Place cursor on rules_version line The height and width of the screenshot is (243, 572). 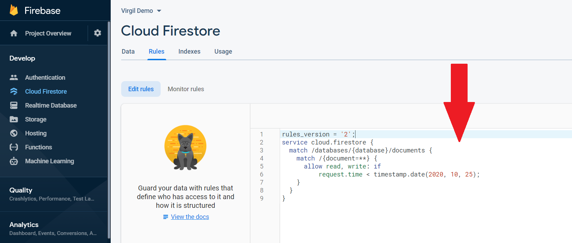click(x=318, y=134)
